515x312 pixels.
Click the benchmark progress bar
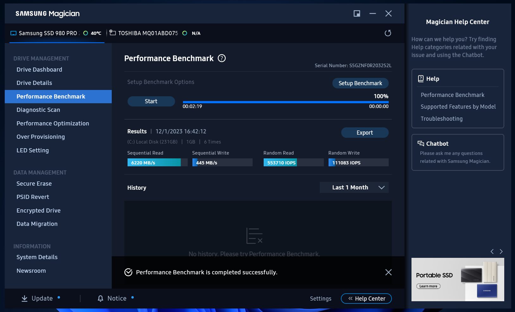click(286, 102)
